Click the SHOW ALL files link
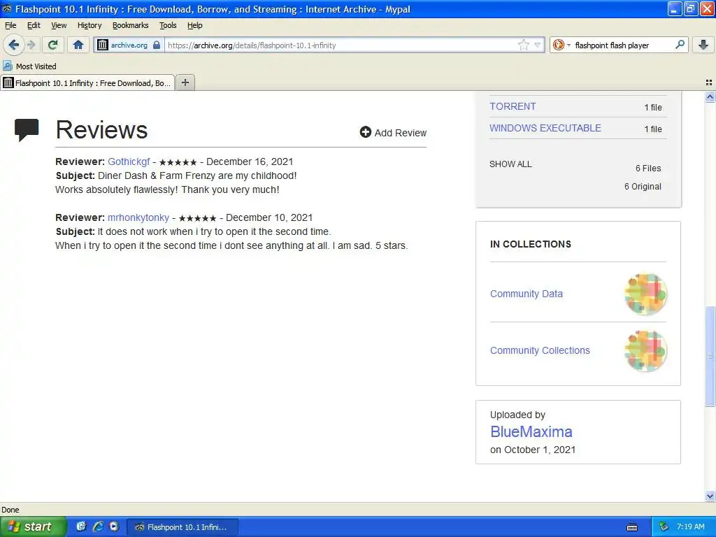716x537 pixels. 510,164
